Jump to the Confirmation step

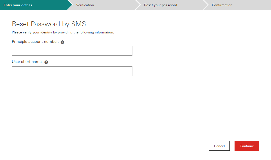click(x=222, y=5)
